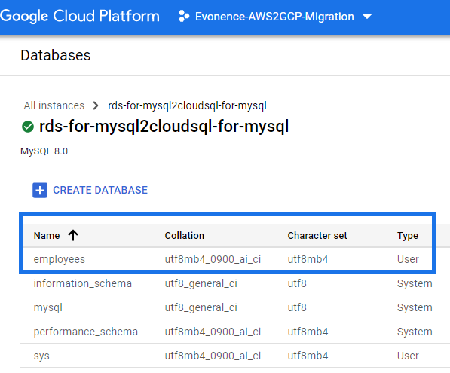450x373 pixels.
Task: Select the sys database row
Action: [227, 356]
